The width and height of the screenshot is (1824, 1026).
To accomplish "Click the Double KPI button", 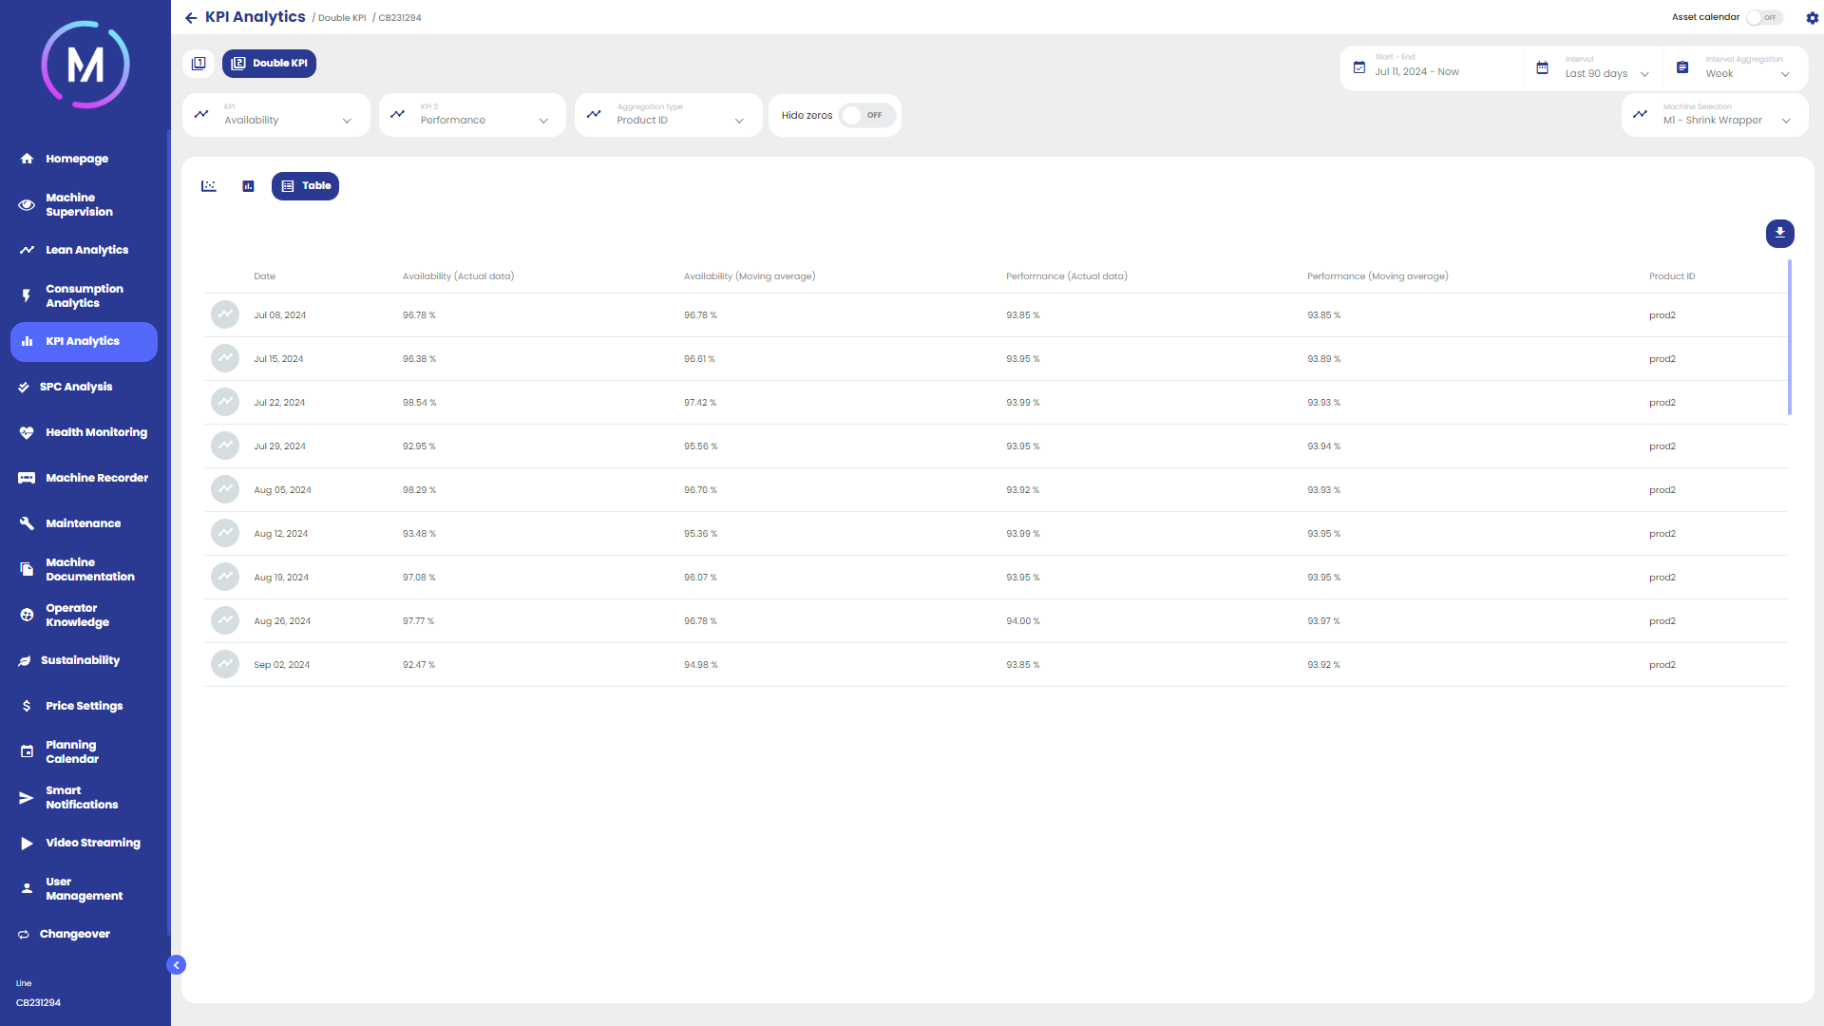I will (269, 64).
